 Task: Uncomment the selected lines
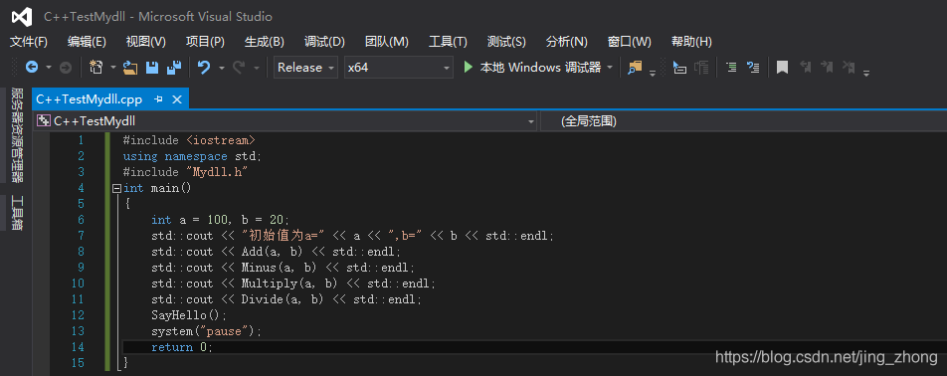(x=753, y=68)
